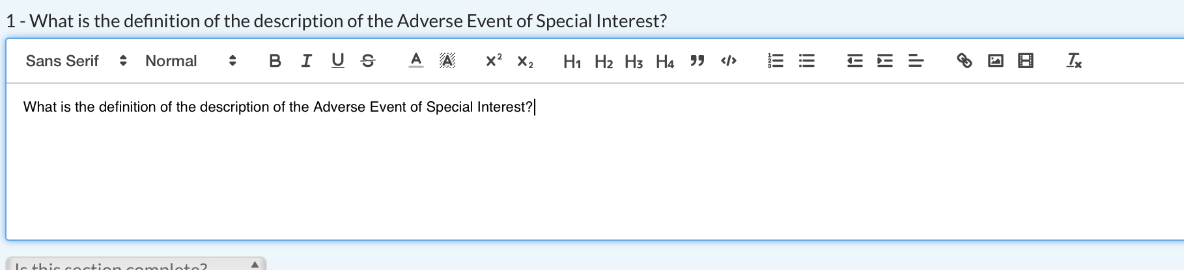Insert a code block
Viewport: 1184px width, 270px height.
728,61
